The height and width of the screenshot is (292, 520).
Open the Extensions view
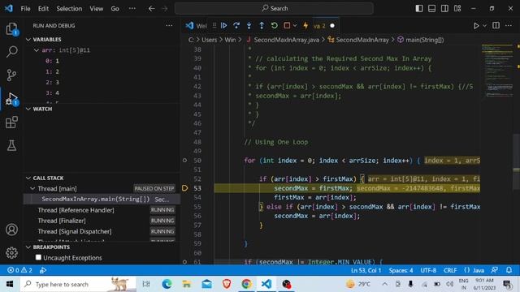click(x=11, y=122)
